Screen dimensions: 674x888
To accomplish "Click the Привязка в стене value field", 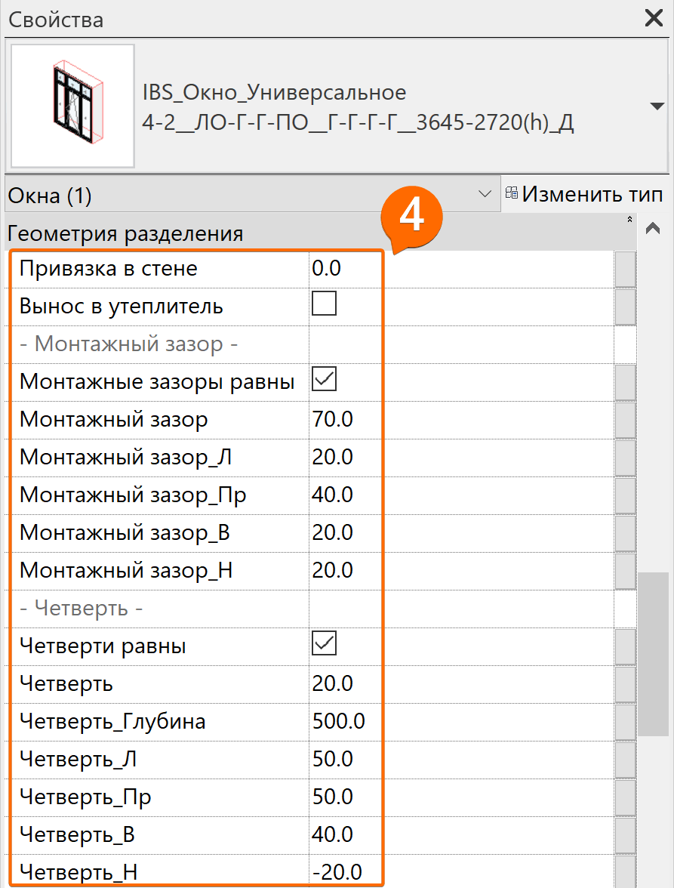I will coord(461,269).
